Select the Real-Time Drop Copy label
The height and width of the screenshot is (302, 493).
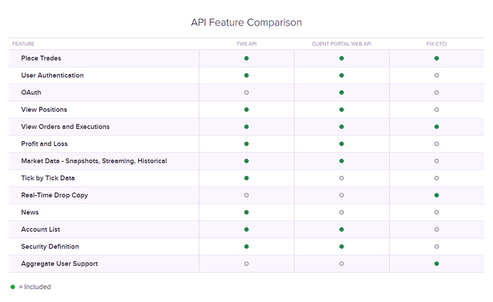[55, 195]
